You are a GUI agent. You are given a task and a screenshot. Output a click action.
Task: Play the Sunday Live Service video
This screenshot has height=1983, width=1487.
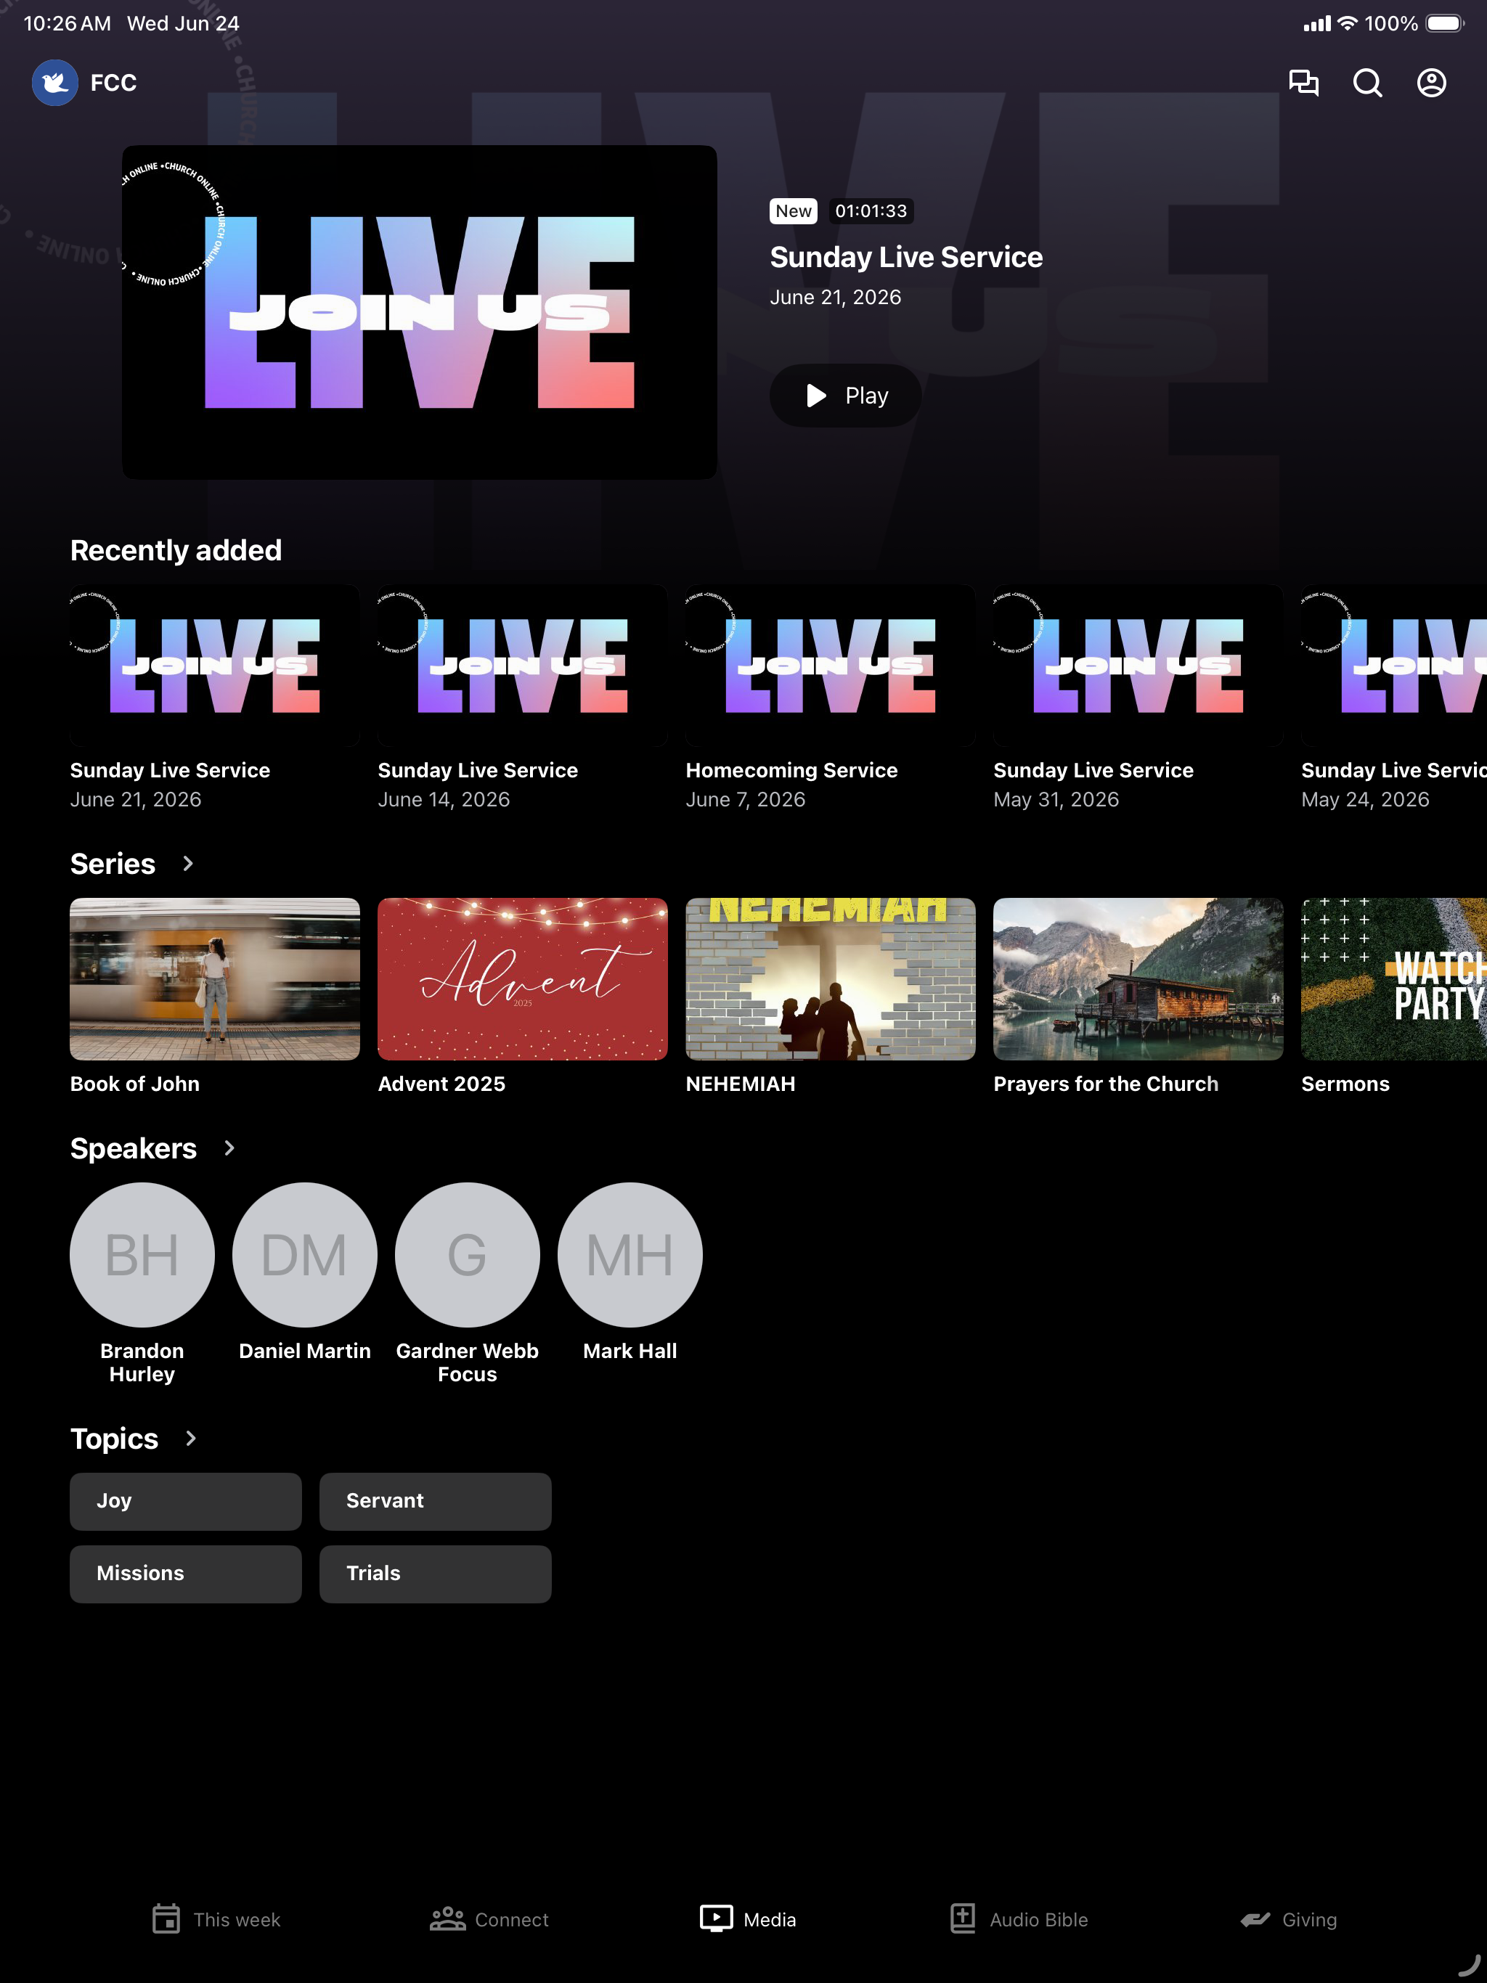point(845,396)
